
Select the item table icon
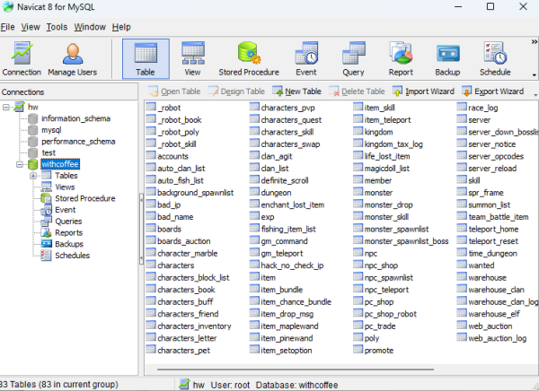coord(254,277)
